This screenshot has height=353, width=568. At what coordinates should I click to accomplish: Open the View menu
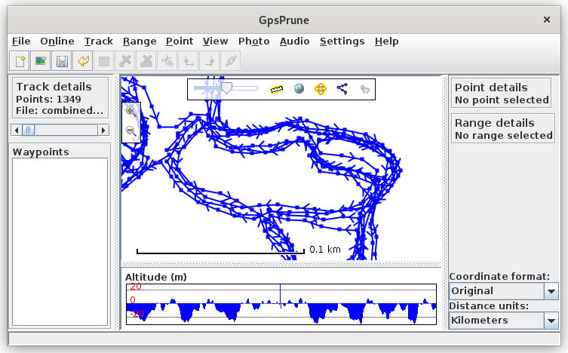tap(215, 41)
